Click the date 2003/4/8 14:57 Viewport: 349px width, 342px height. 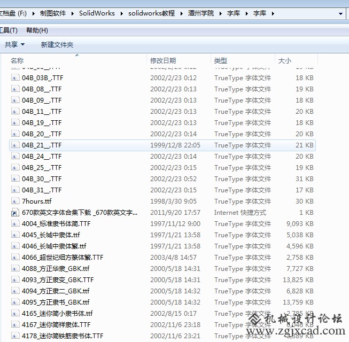coord(173,257)
